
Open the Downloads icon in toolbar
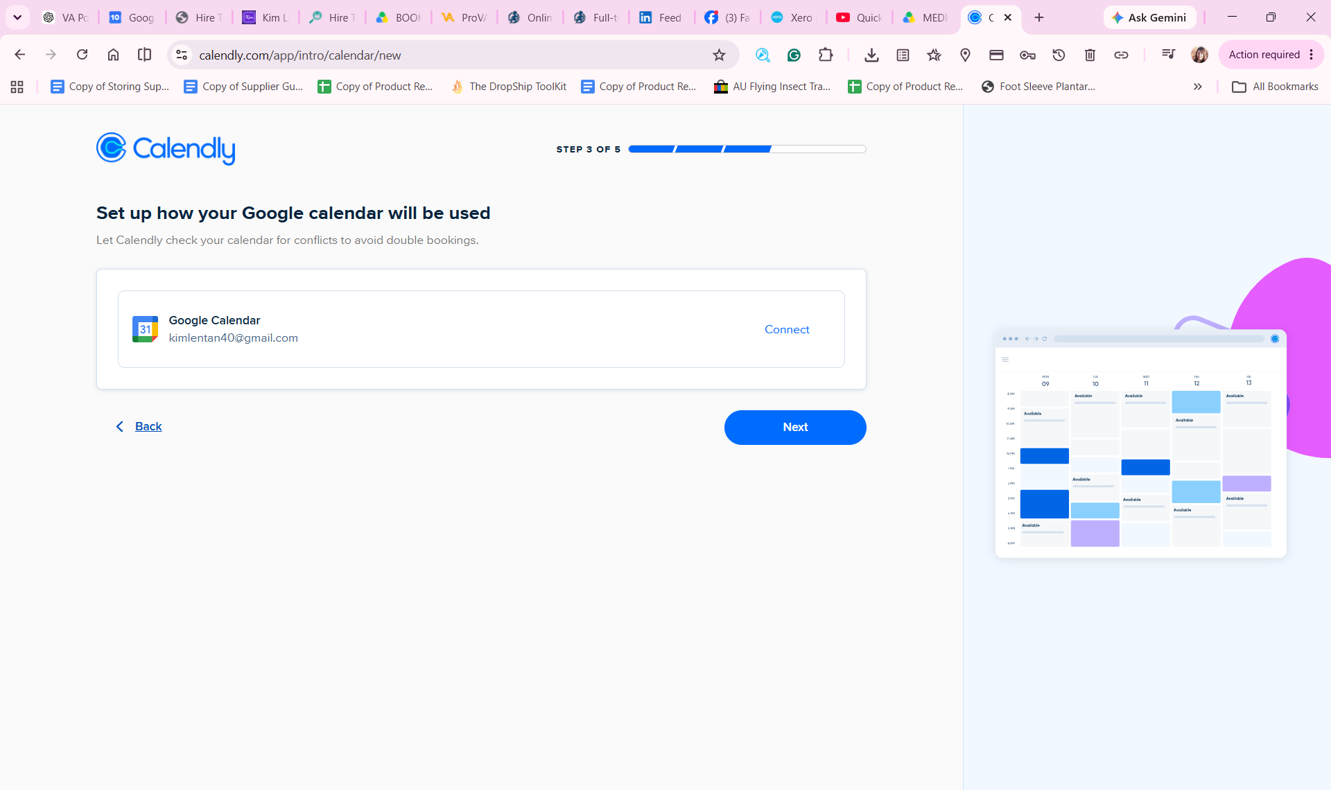point(871,55)
